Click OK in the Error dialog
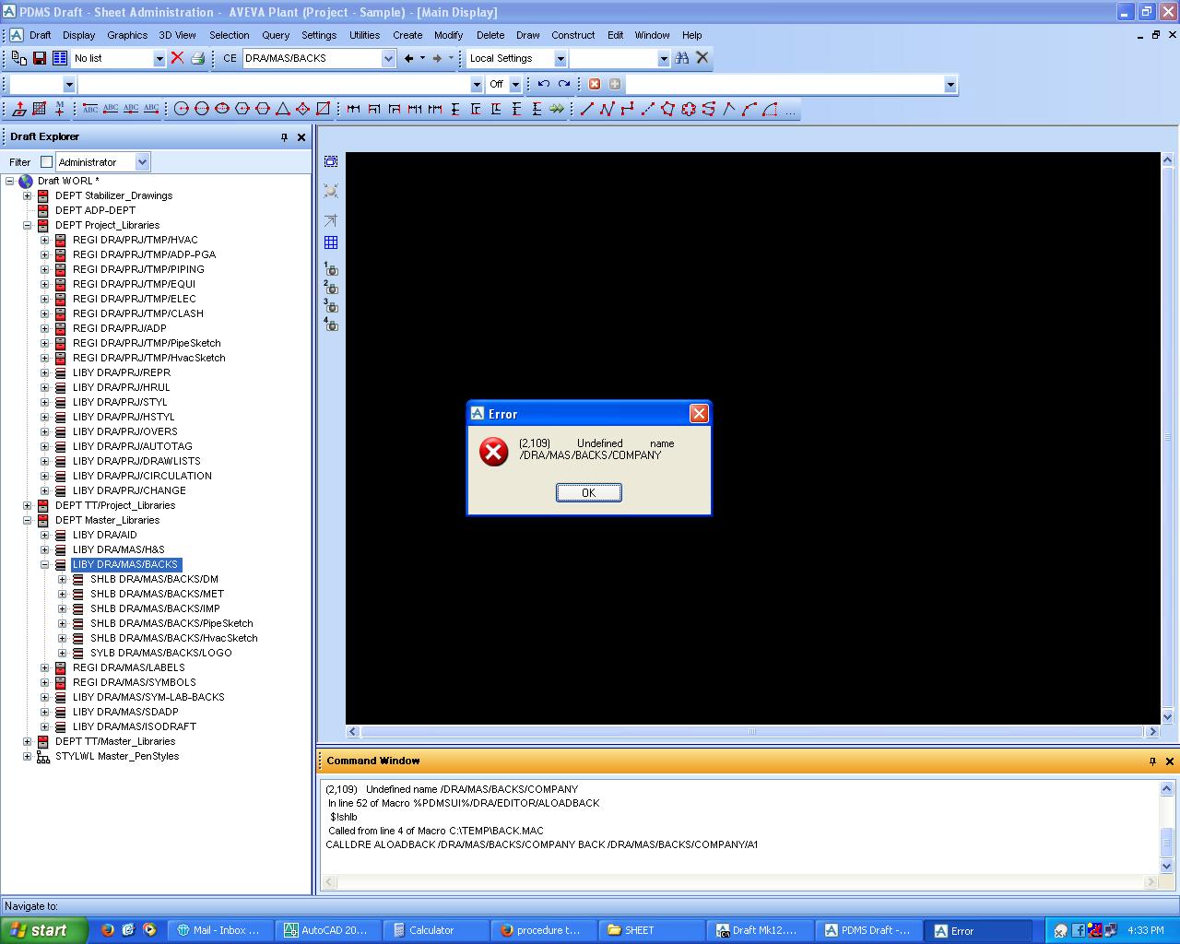Image resolution: width=1180 pixels, height=944 pixels. click(x=589, y=493)
